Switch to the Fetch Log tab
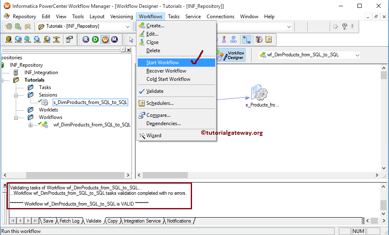Screen dimensions: 389x235 pyautogui.click(x=70, y=221)
